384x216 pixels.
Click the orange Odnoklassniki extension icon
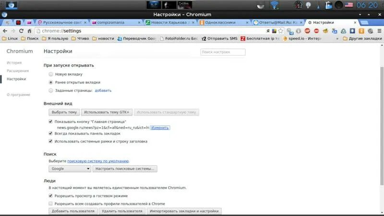[x=361, y=31]
